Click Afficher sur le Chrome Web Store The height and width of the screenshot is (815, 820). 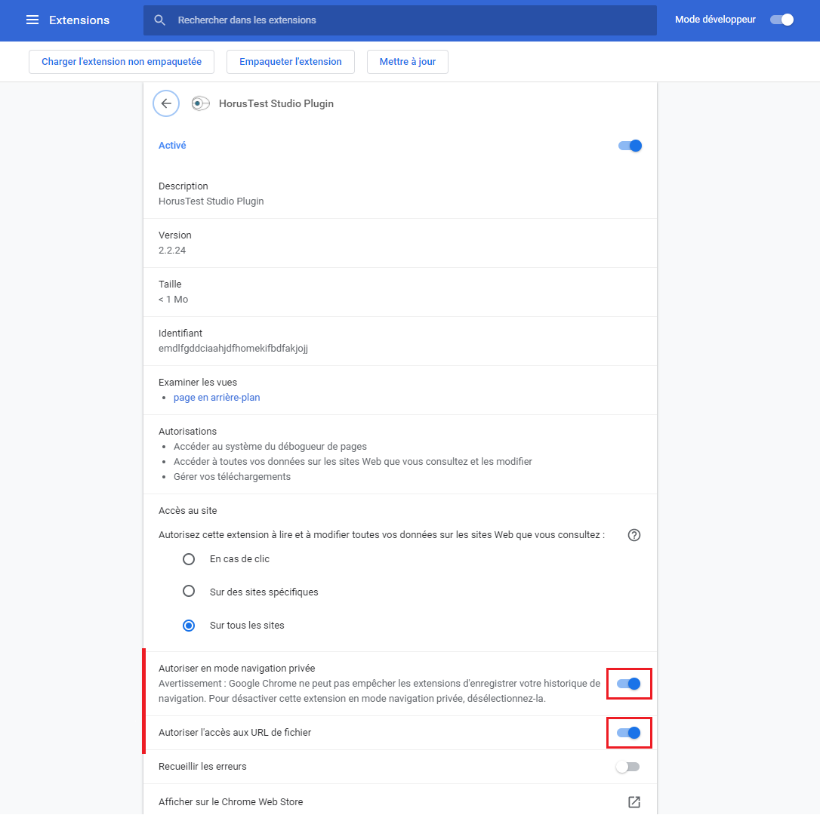231,802
